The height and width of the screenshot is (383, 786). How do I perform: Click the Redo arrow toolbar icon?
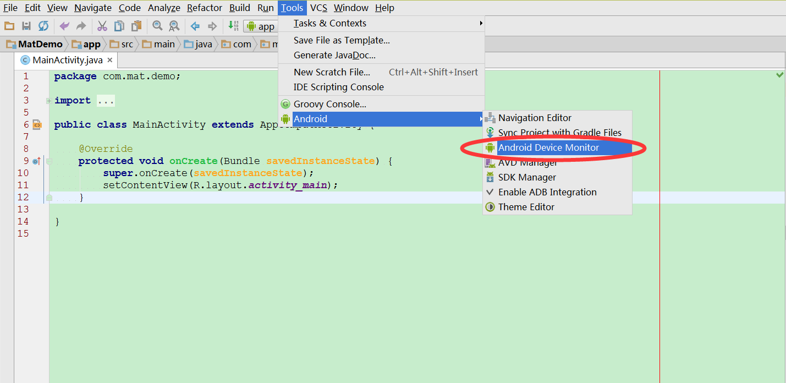click(81, 26)
